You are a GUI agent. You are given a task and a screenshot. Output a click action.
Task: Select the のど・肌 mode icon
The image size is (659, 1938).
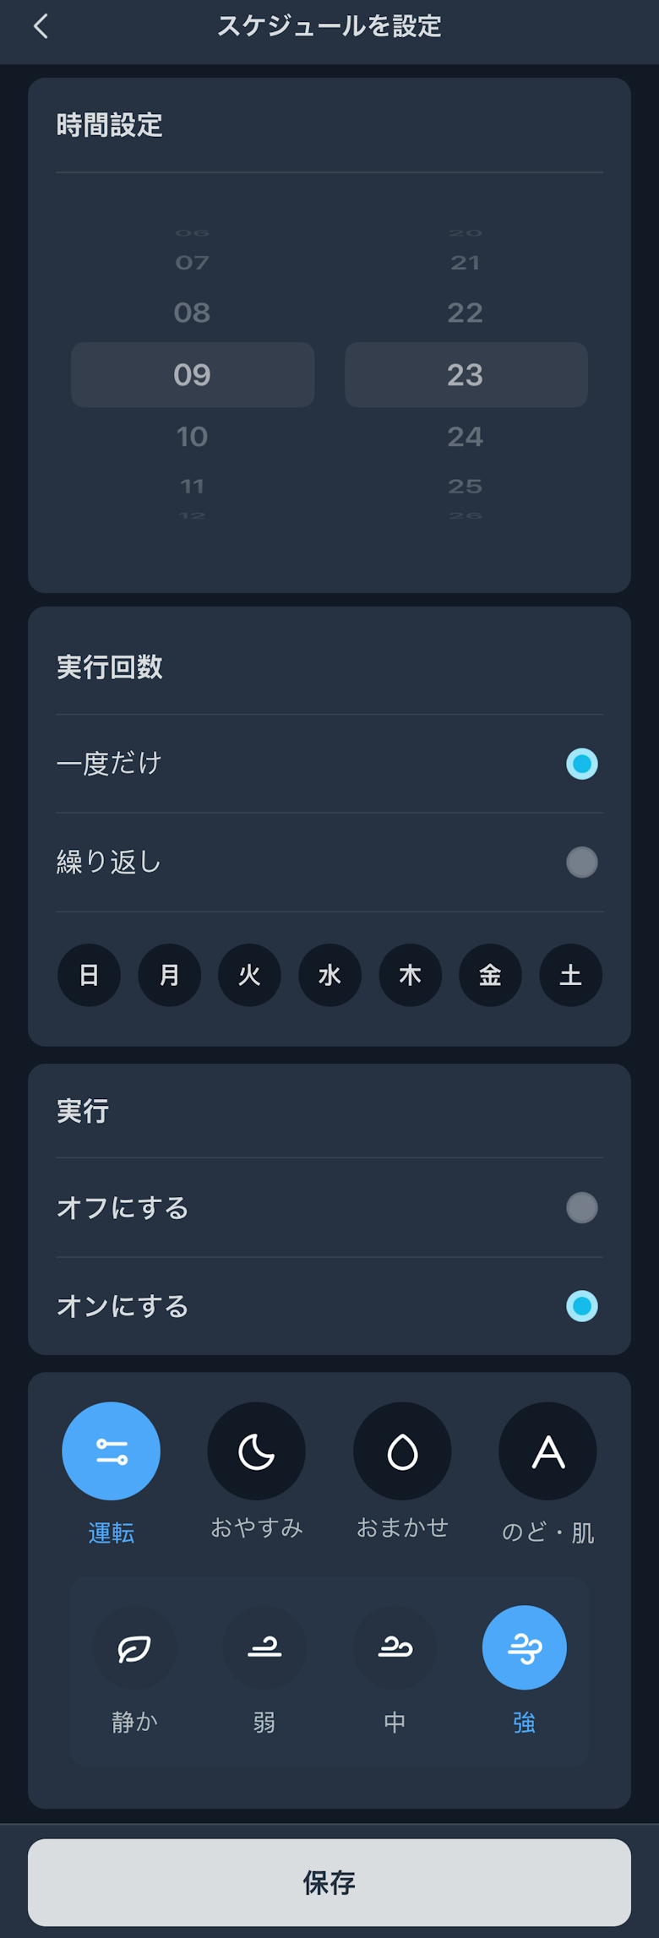[547, 1451]
